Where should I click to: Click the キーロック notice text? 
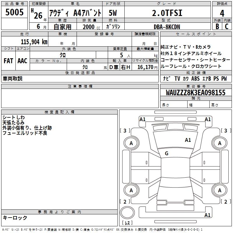click(x=15, y=218)
